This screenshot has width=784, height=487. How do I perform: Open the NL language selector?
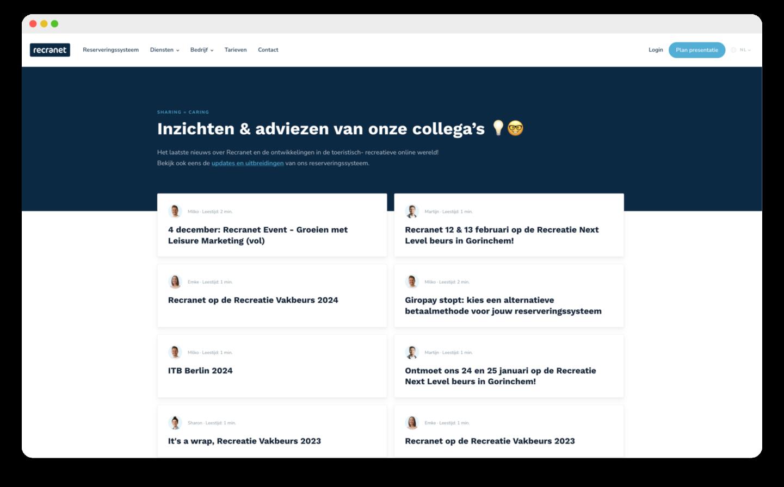click(744, 50)
